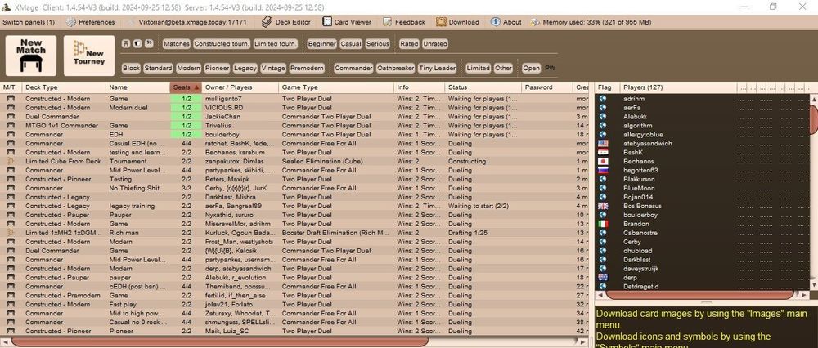Screen dimensions: 818x348
Task: Toggle the Oathbreaker filter
Action: coord(395,69)
